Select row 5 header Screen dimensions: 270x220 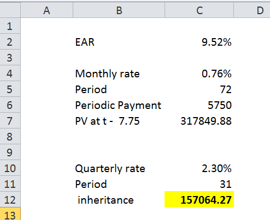(10, 89)
